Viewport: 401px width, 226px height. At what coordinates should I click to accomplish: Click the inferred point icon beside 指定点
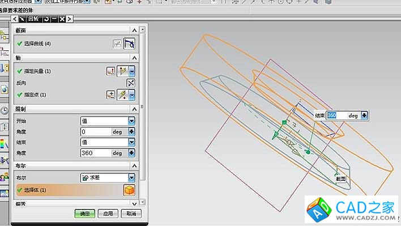coord(123,95)
